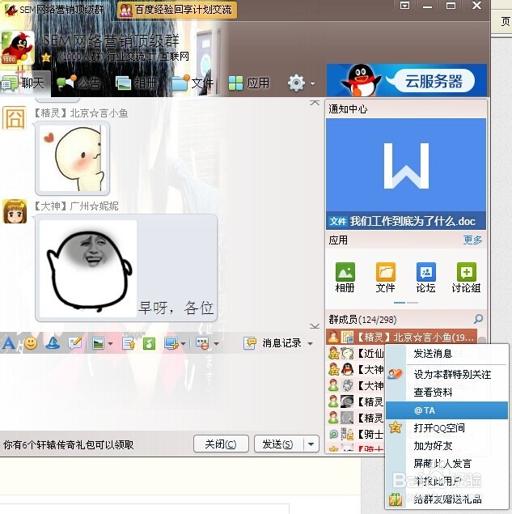Click avatar of 北京☆言小鱼 in chat
This screenshot has width=512, height=514.
pos(14,118)
